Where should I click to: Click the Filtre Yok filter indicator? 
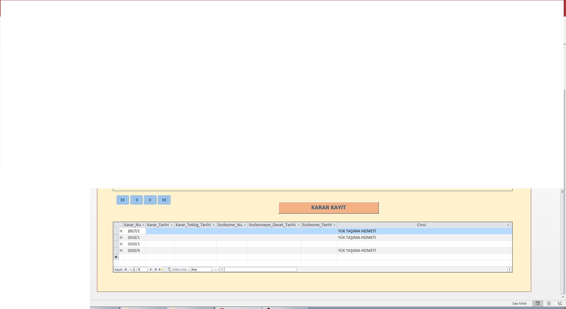[177, 269]
